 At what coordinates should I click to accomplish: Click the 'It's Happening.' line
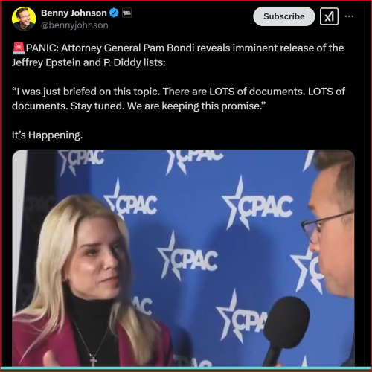(x=47, y=135)
